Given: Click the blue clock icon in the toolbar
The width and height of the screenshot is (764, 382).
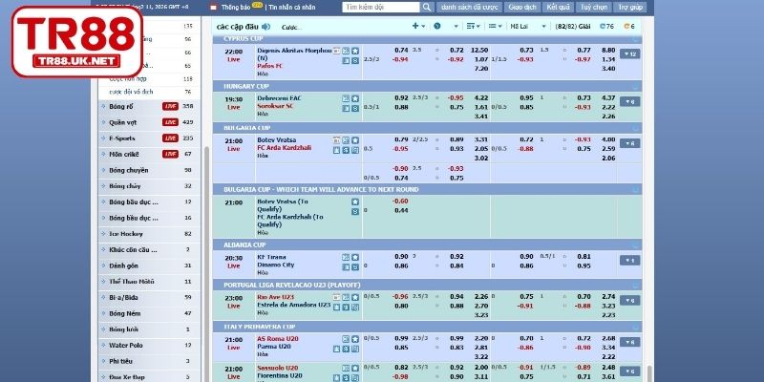Looking at the screenshot, I should [x=437, y=27].
